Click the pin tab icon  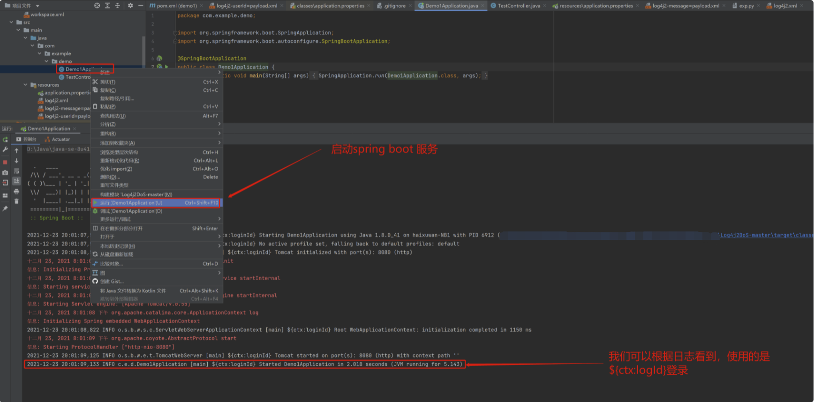click(x=5, y=208)
